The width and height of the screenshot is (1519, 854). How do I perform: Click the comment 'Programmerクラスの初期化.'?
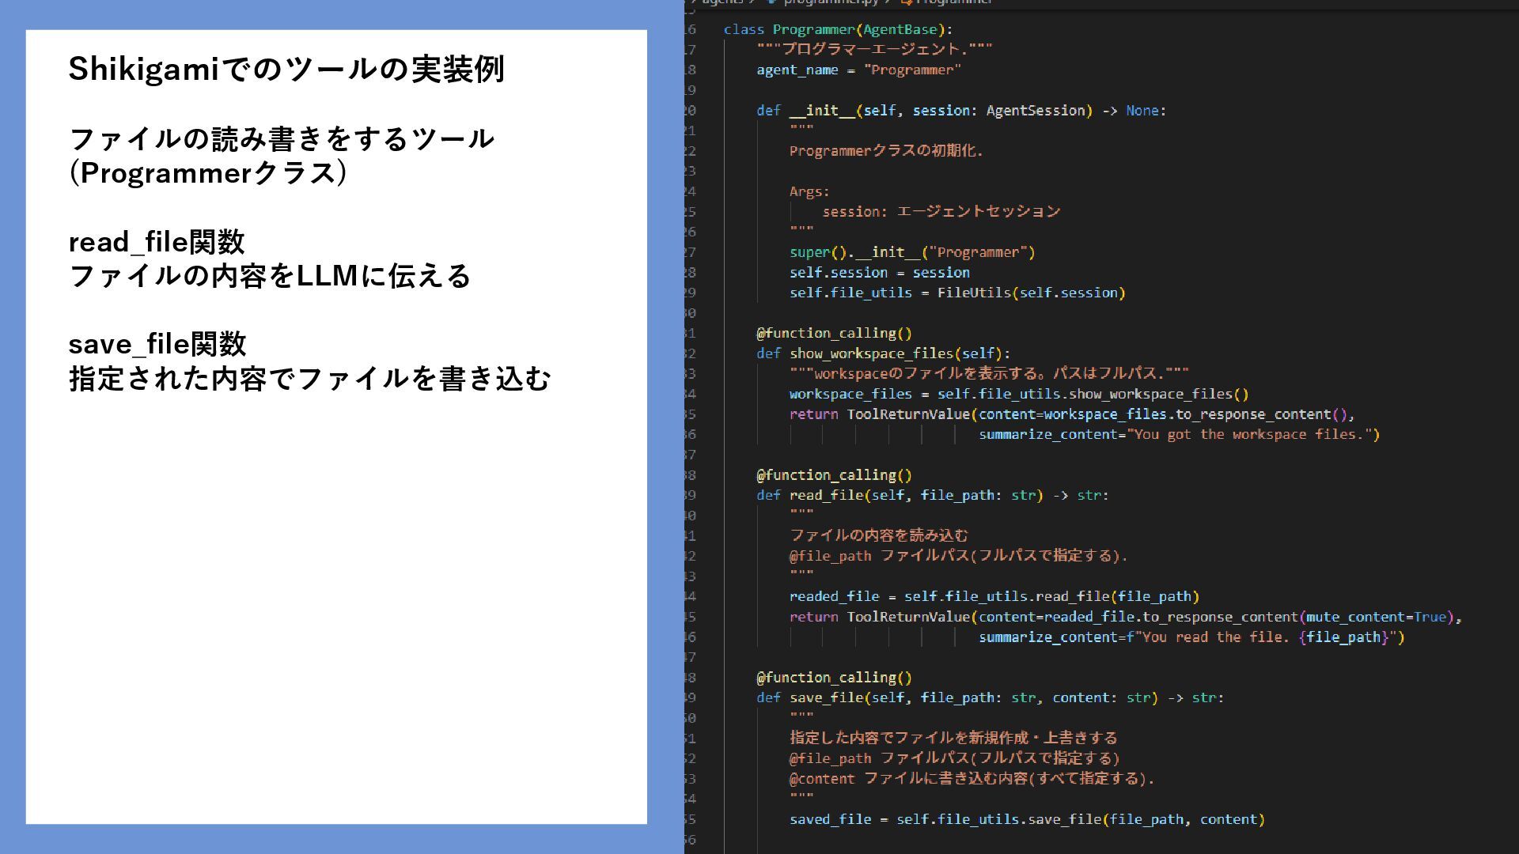point(886,150)
